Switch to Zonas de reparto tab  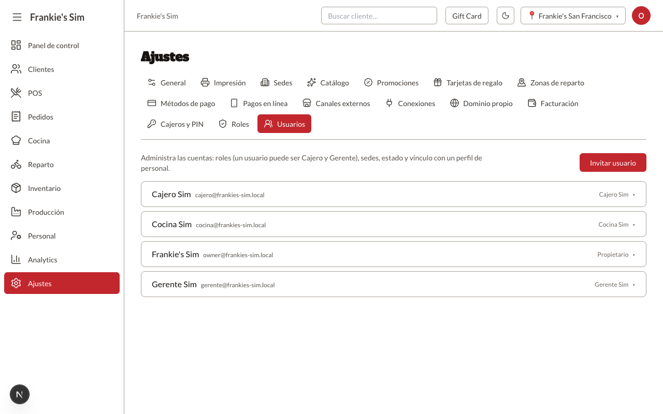click(551, 83)
